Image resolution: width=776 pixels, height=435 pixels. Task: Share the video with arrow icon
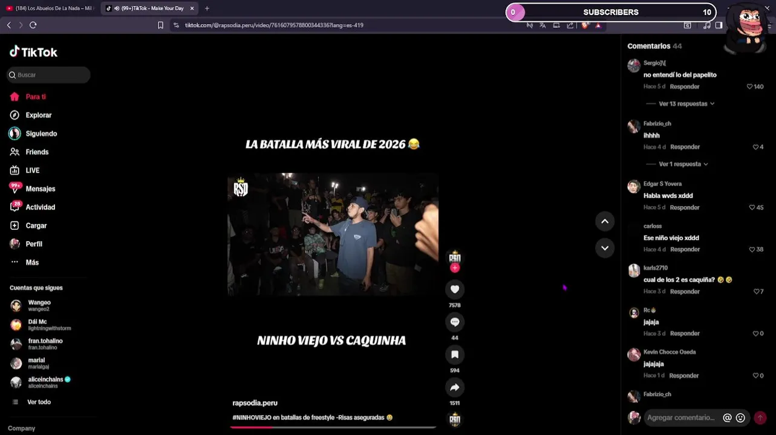pyautogui.click(x=455, y=387)
